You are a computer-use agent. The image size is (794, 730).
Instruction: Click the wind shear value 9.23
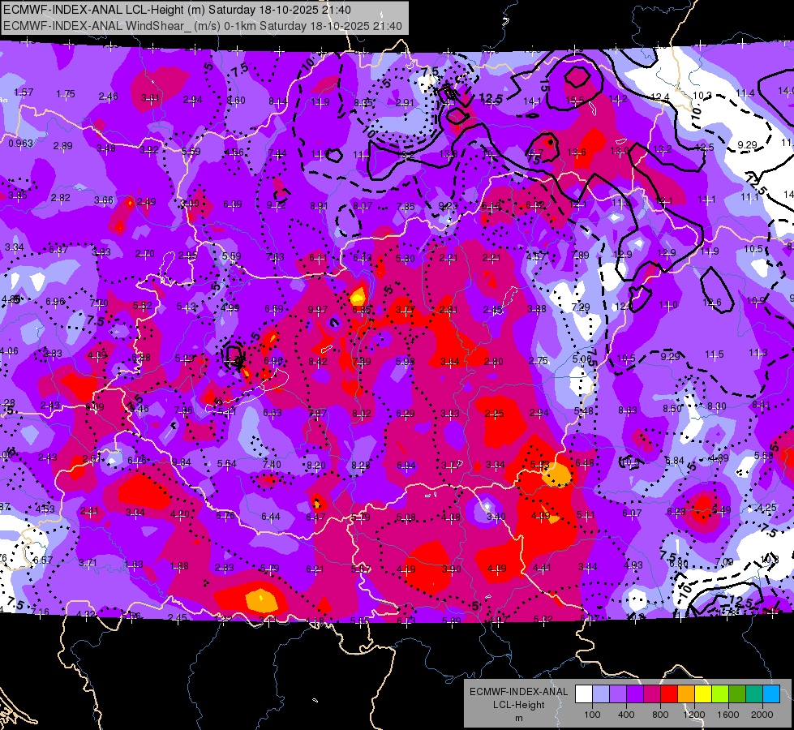pyautogui.click(x=449, y=206)
